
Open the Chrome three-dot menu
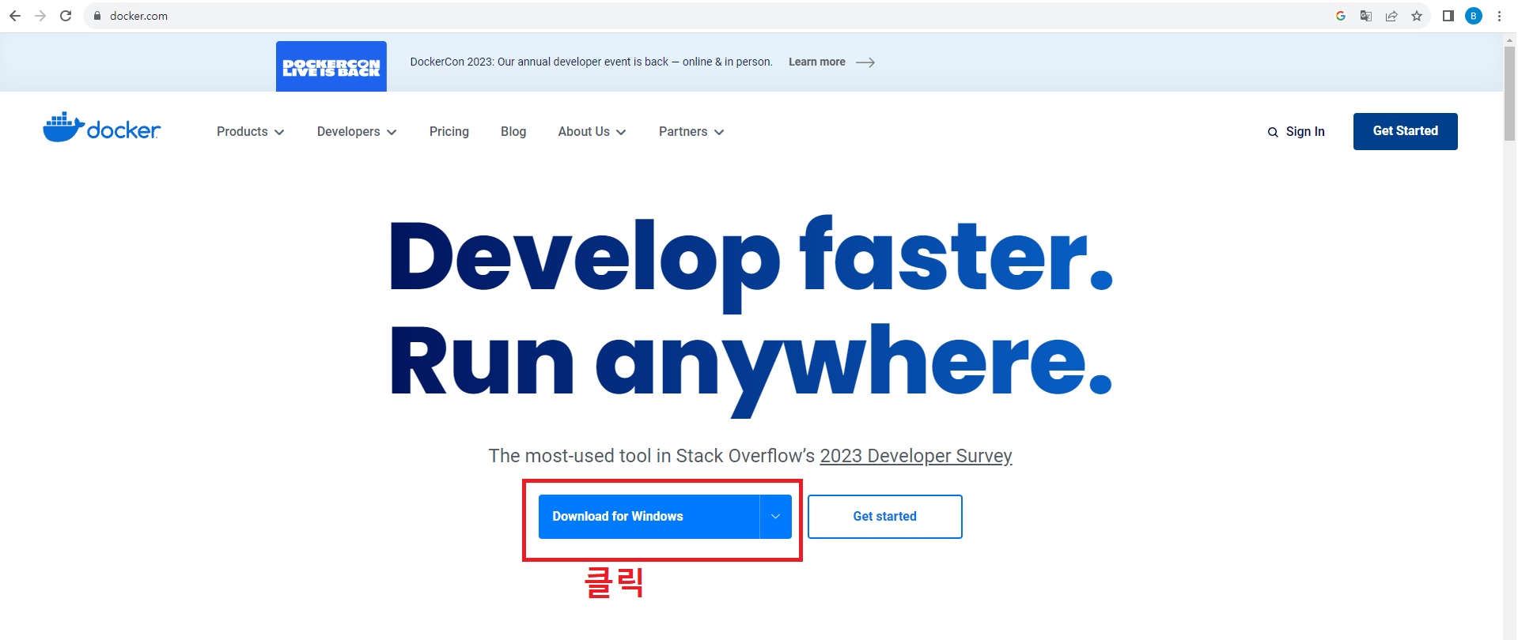point(1499,16)
